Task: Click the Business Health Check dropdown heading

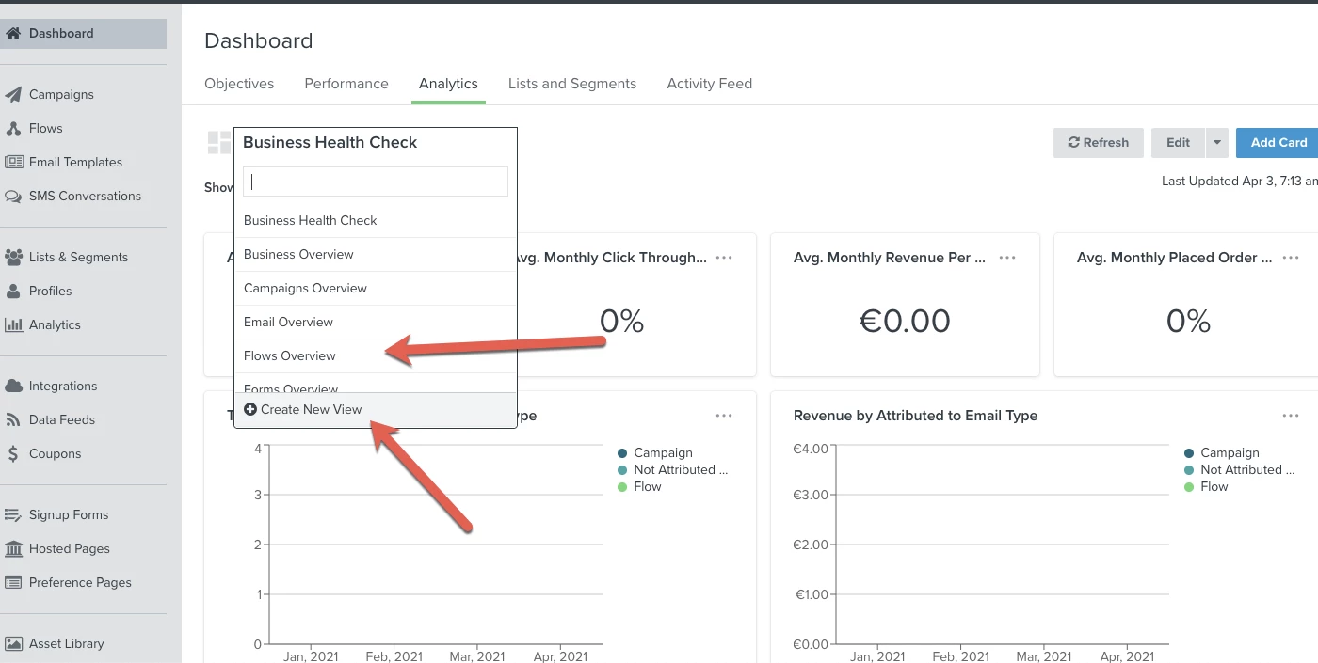Action: 329,142
